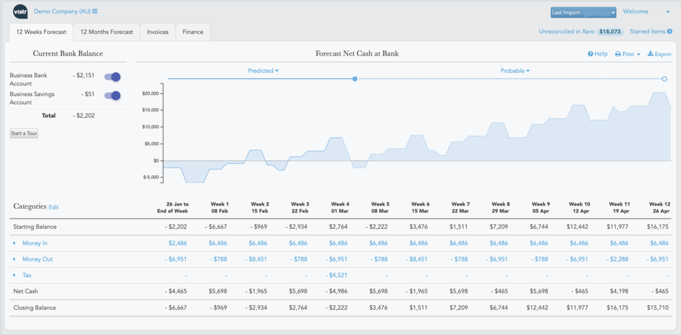This screenshot has width=681, height=335.
Task: Click the Edit link beside Categories
Action: tap(54, 207)
